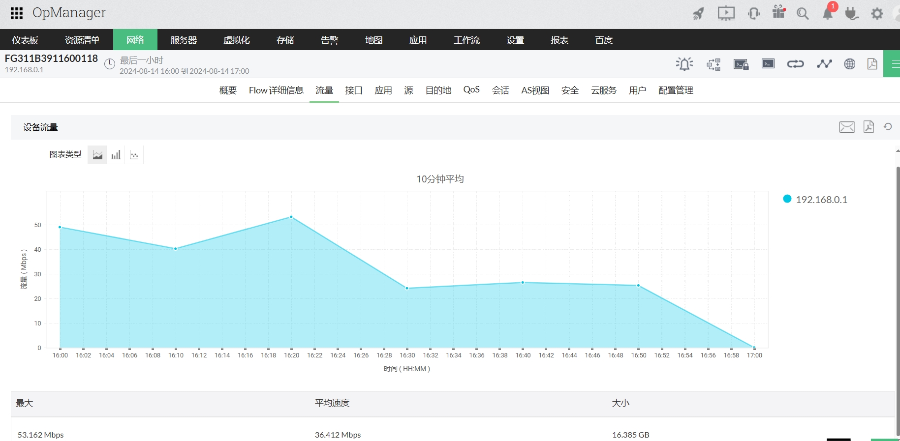Switch chart type to scatter plot
Screen dimensions: 900x441
[x=134, y=155]
